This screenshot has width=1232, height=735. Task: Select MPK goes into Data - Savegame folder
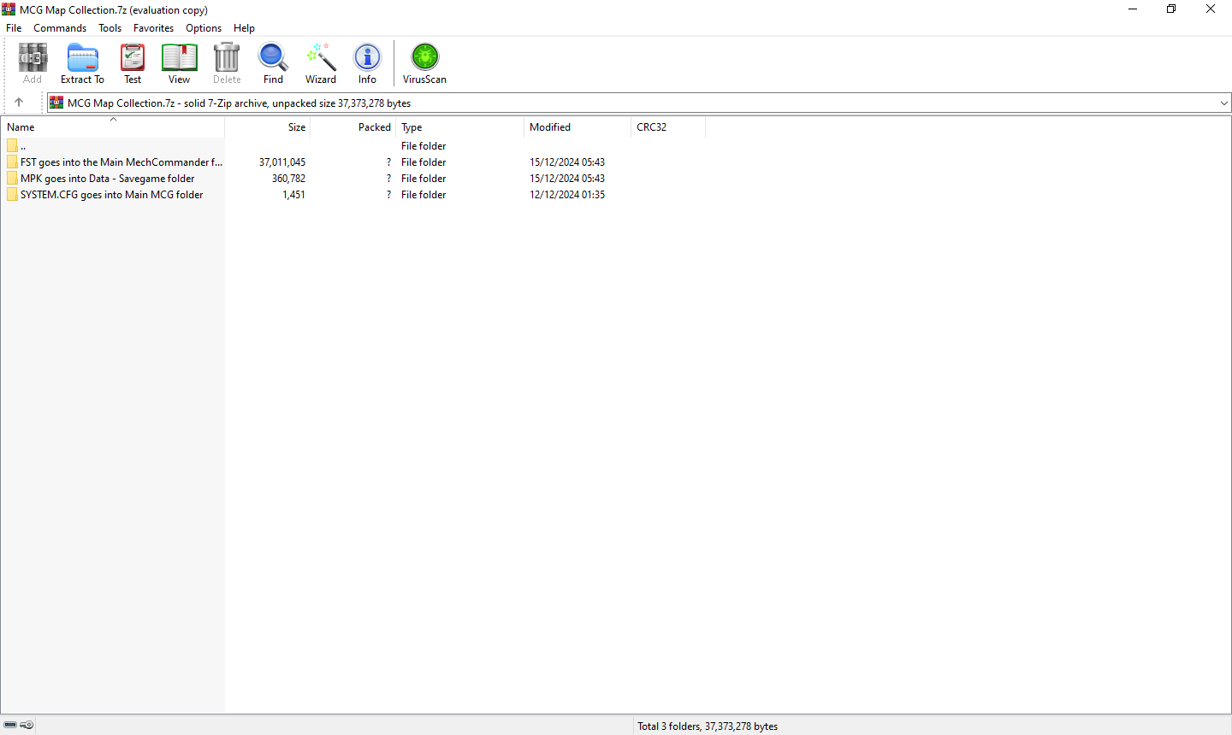tap(107, 179)
